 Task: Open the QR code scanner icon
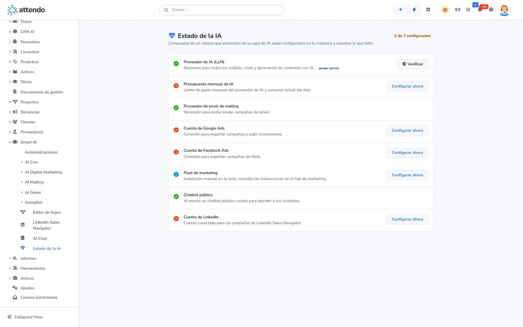coord(428,10)
